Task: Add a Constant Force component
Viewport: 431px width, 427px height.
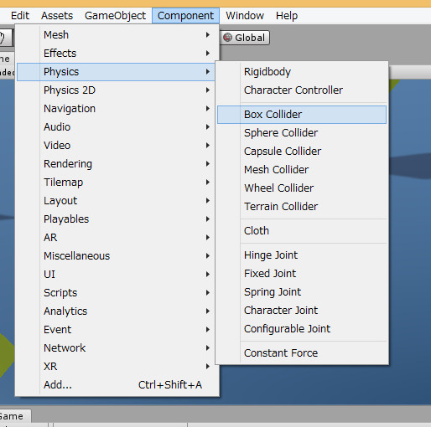Action: [x=302, y=353]
